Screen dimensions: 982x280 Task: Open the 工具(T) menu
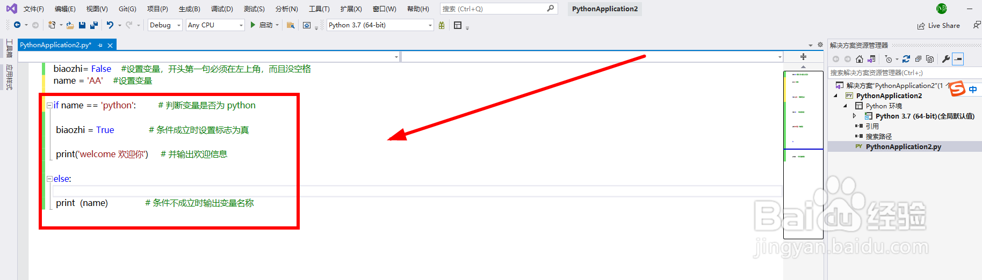[x=319, y=9]
